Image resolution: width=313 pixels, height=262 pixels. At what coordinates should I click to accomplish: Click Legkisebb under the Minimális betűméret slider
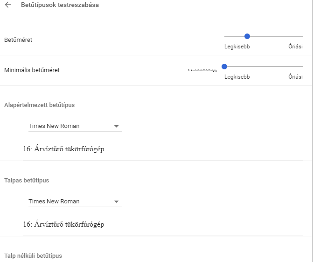coord(237,77)
